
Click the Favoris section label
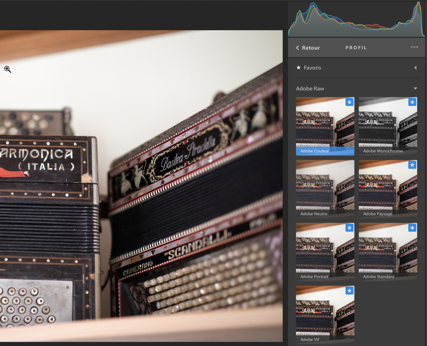[x=312, y=68]
